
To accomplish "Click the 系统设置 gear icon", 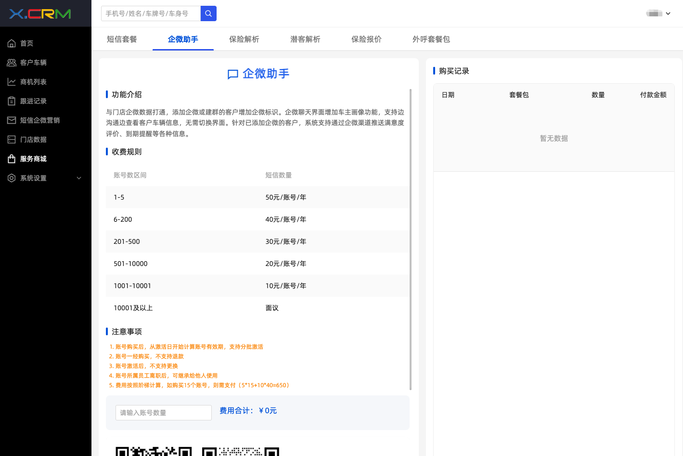I will click(12, 178).
